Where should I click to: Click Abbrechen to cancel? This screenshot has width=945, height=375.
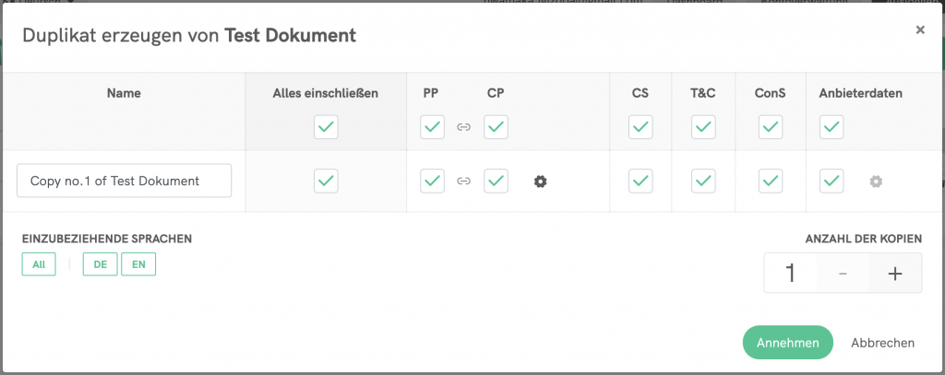pos(882,343)
